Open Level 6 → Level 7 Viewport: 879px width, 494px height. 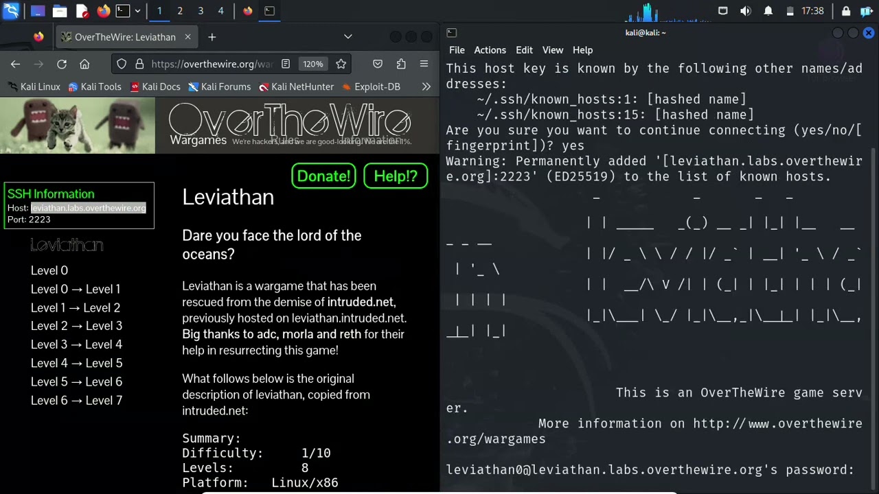click(76, 401)
